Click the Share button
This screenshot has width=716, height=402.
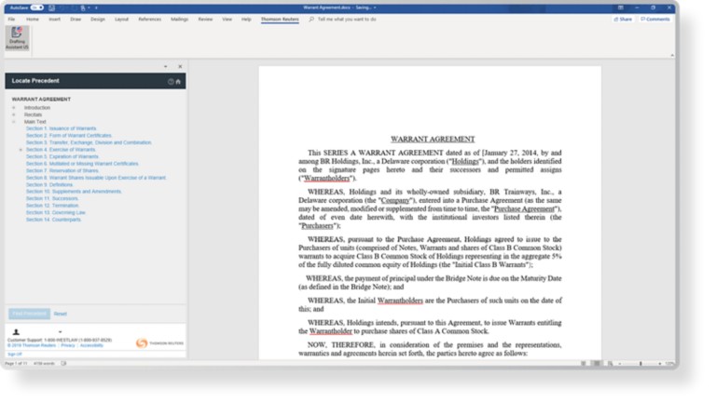(623, 20)
